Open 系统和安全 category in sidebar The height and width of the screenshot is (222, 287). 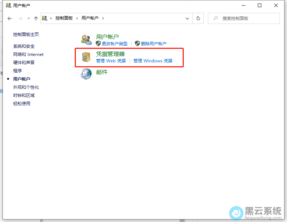24,46
